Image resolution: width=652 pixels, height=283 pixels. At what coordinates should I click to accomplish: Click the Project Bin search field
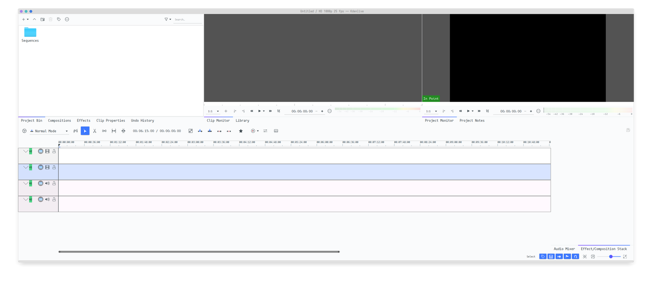pos(187,19)
